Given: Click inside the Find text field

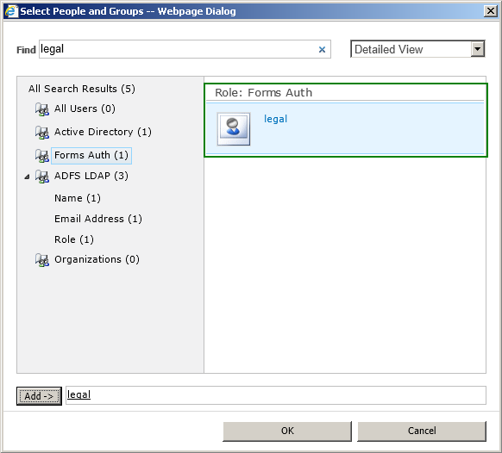Looking at the screenshot, I should 185,49.
